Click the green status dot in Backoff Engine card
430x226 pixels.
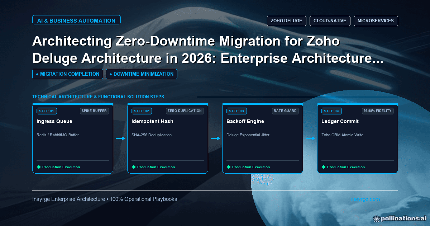pos(229,167)
